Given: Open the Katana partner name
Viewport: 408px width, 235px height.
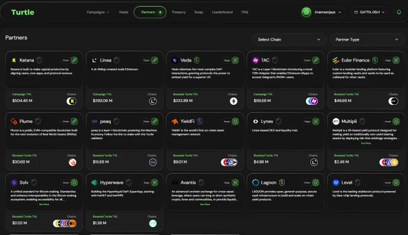Looking at the screenshot, I should pos(26,61).
